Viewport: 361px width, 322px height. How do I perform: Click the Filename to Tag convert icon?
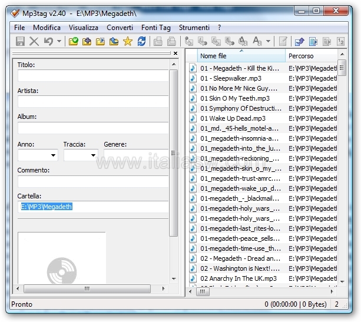point(203,41)
